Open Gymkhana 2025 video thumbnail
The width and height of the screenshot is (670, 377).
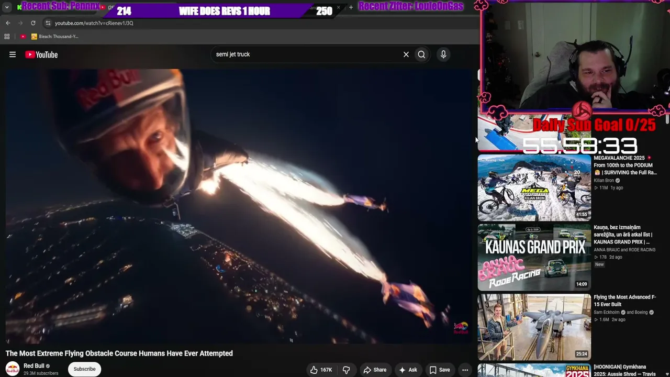click(x=534, y=370)
